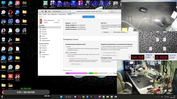The width and height of the screenshot is (177, 99).
Task: Select the Этот компьютер radio button
Action: pos(66,53)
